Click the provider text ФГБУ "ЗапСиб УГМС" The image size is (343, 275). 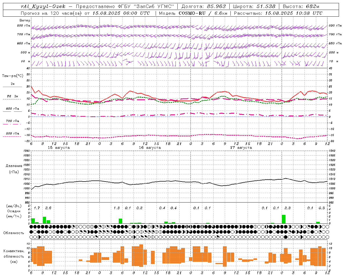[x=146, y=6]
